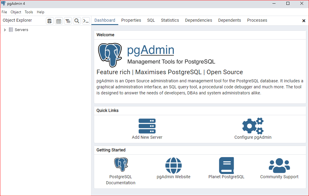309x196 pixels.
Task: Open the Tools menu
Action: 29,12
